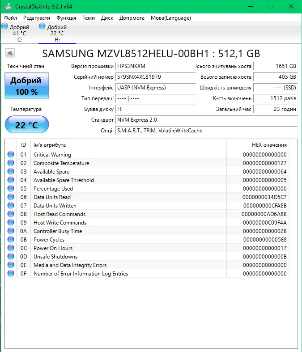Click status orb for disk H:
The width and height of the screenshot is (302, 352).
[x=42, y=26]
